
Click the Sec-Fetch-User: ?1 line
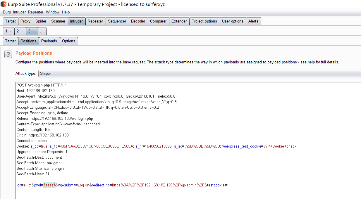(33, 174)
